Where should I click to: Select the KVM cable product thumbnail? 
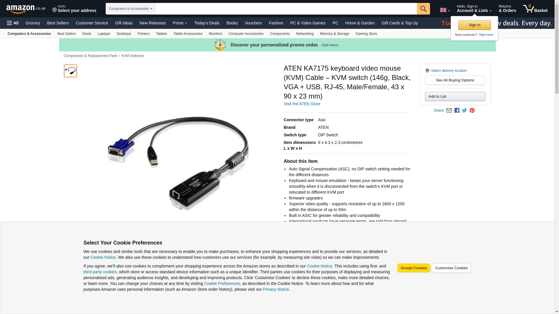[x=70, y=71]
